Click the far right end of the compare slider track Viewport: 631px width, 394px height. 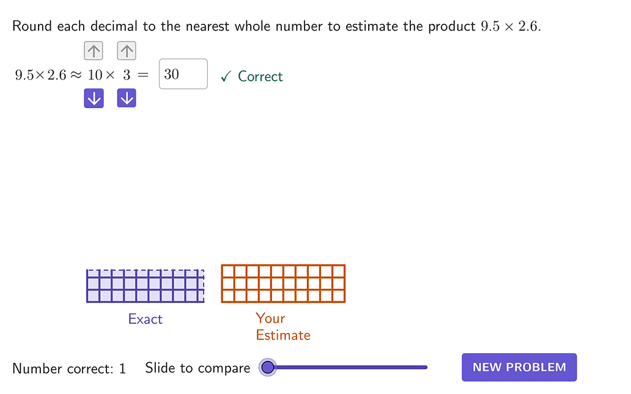click(x=426, y=367)
